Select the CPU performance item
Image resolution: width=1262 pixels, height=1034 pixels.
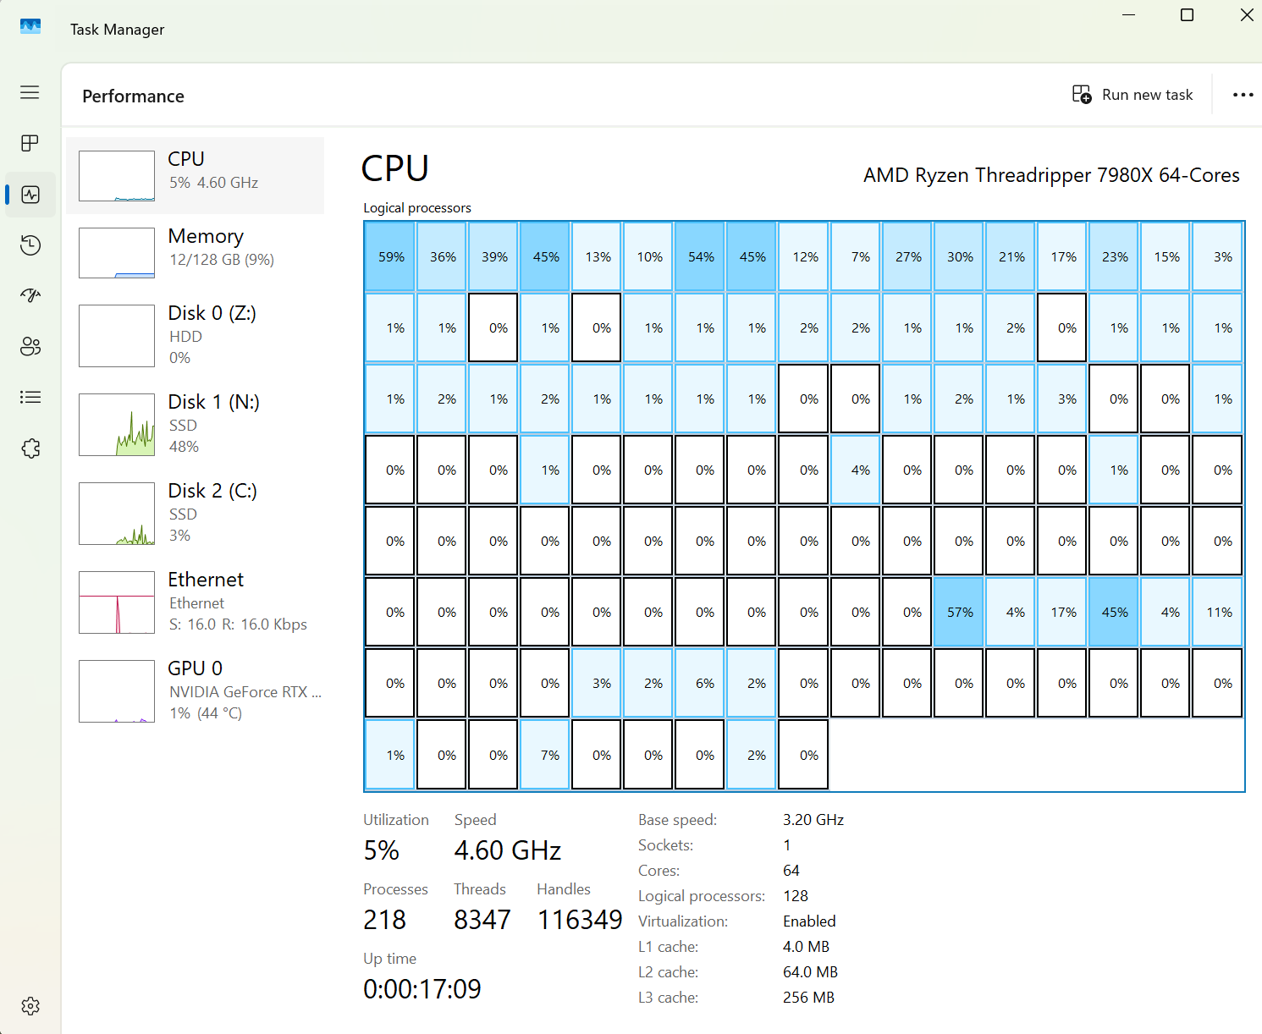(x=196, y=175)
